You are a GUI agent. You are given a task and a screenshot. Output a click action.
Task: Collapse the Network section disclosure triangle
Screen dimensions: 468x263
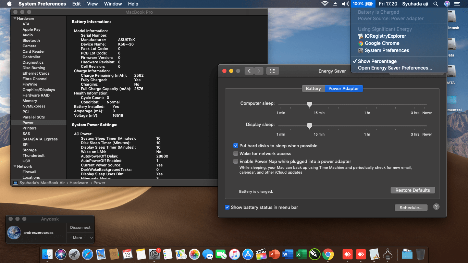point(15,166)
